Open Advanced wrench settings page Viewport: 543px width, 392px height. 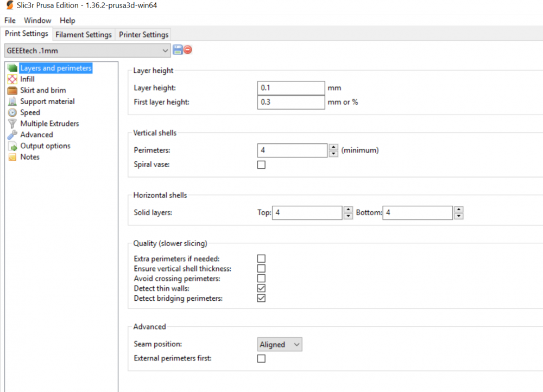pyautogui.click(x=36, y=135)
